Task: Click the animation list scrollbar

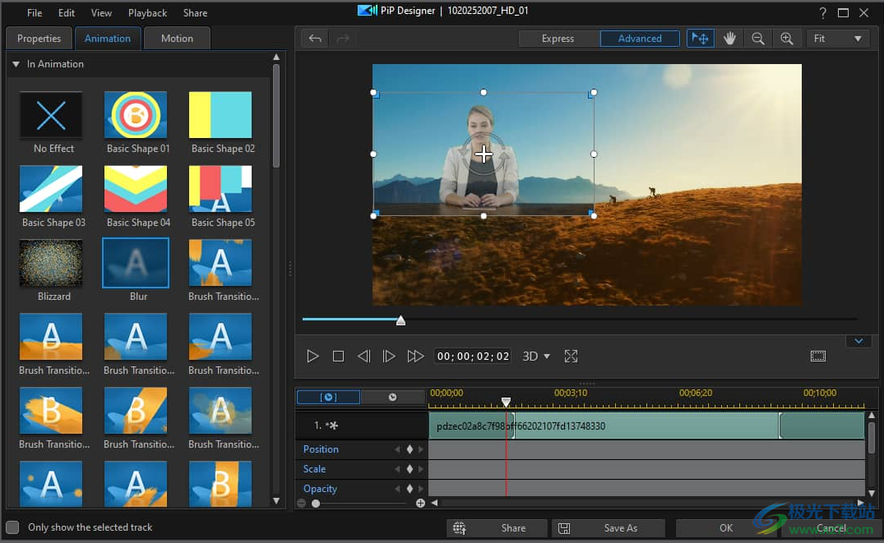Action: (276, 116)
